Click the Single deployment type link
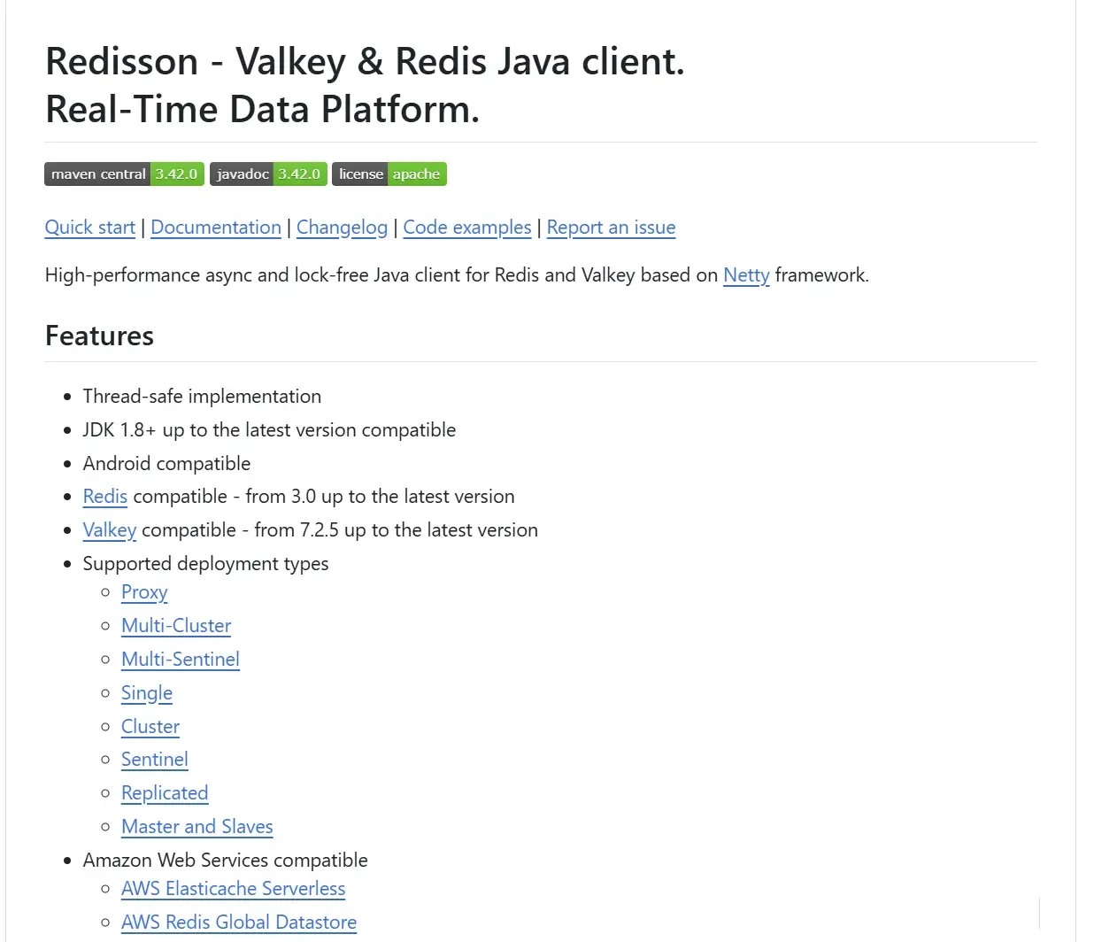Image resolution: width=1094 pixels, height=942 pixels. 147,693
